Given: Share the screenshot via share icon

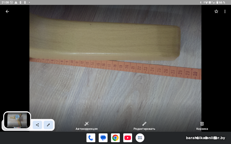Looking at the screenshot, I should [37, 125].
